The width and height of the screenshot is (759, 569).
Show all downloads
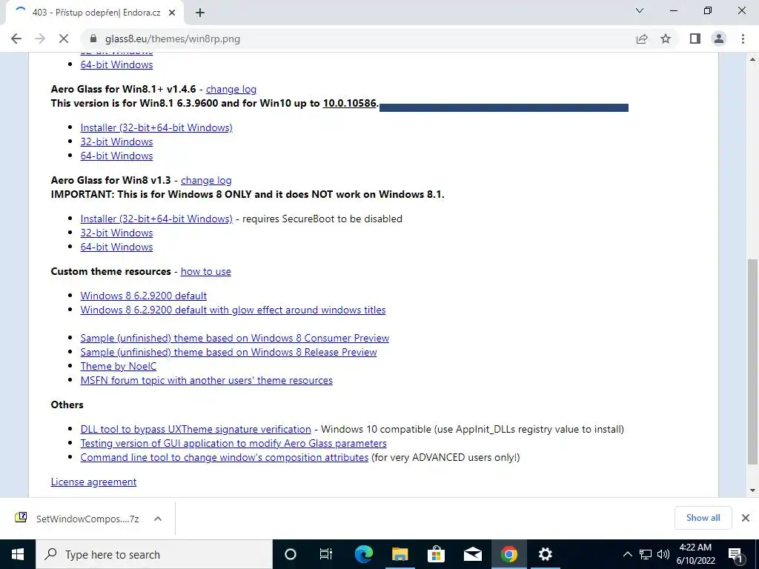pos(703,518)
